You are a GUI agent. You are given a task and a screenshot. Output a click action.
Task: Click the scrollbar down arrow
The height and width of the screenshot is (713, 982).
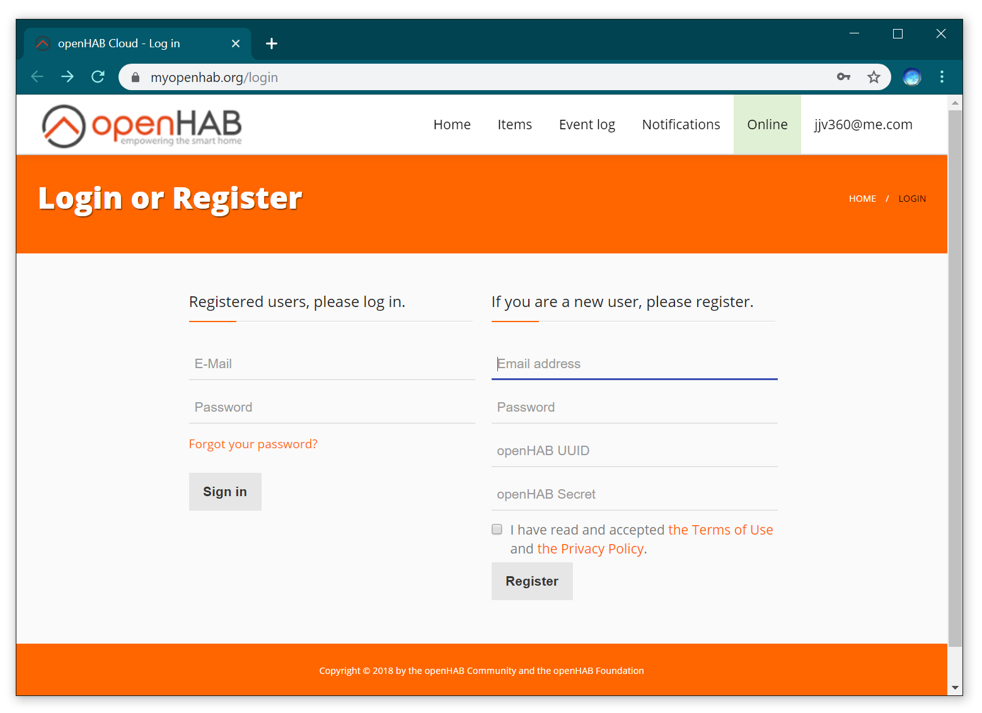coord(955,688)
